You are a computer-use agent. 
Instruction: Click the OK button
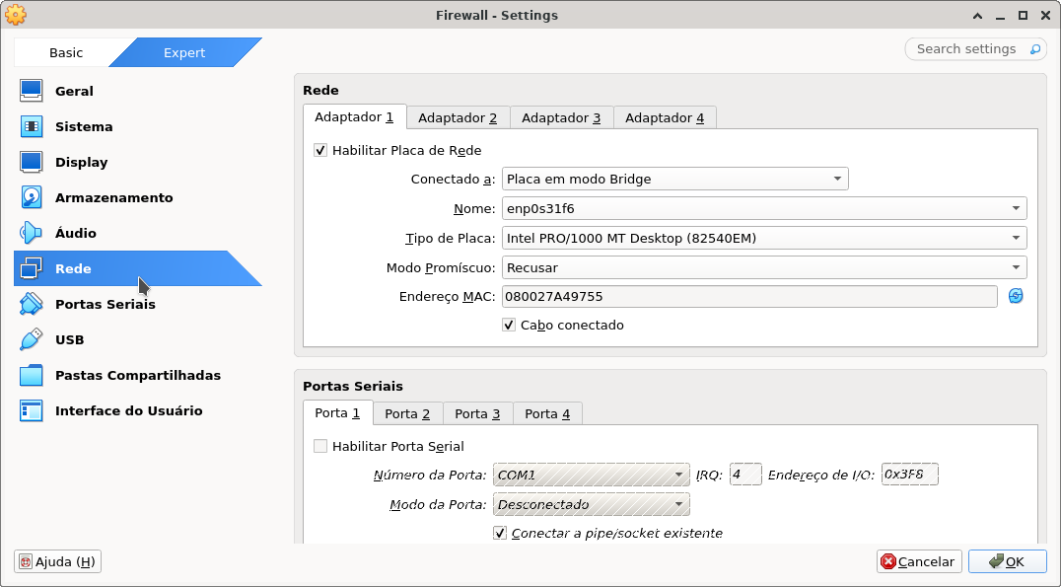tap(1007, 561)
